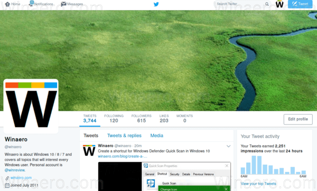This screenshot has width=317, height=191.
Task: Click the Edit profile button
Action: pyautogui.click(x=298, y=119)
